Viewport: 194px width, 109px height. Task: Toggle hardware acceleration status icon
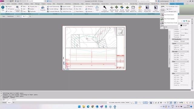pyautogui.click(x=175, y=103)
